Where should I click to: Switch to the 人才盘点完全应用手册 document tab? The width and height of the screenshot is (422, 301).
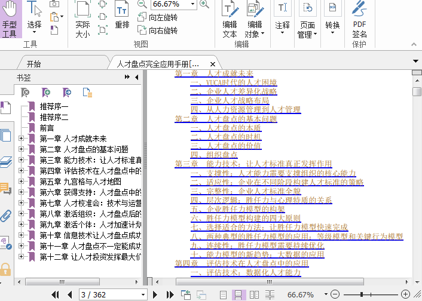[158, 64]
